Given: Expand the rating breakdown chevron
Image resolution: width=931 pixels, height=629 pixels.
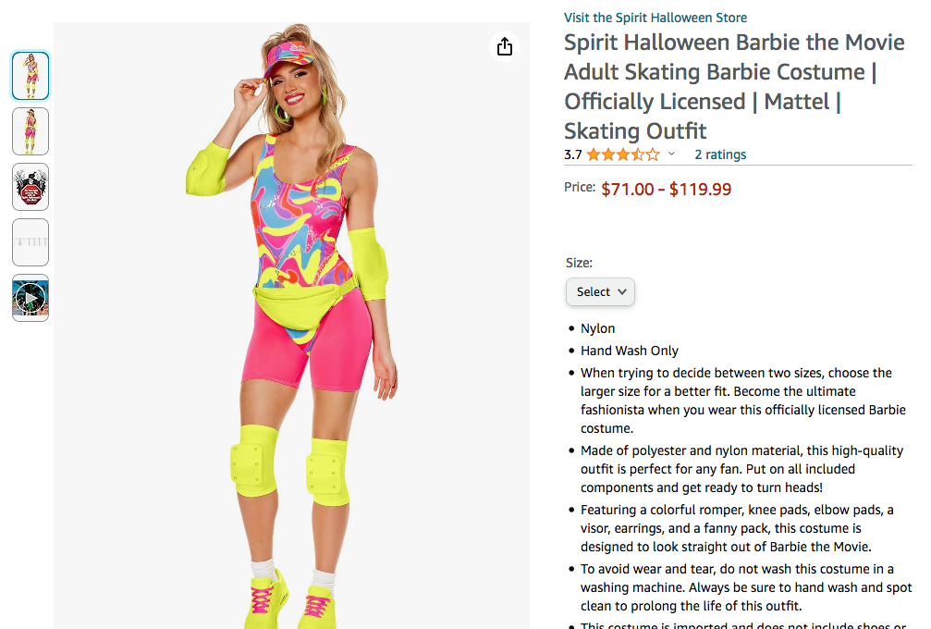Looking at the screenshot, I should [x=671, y=154].
